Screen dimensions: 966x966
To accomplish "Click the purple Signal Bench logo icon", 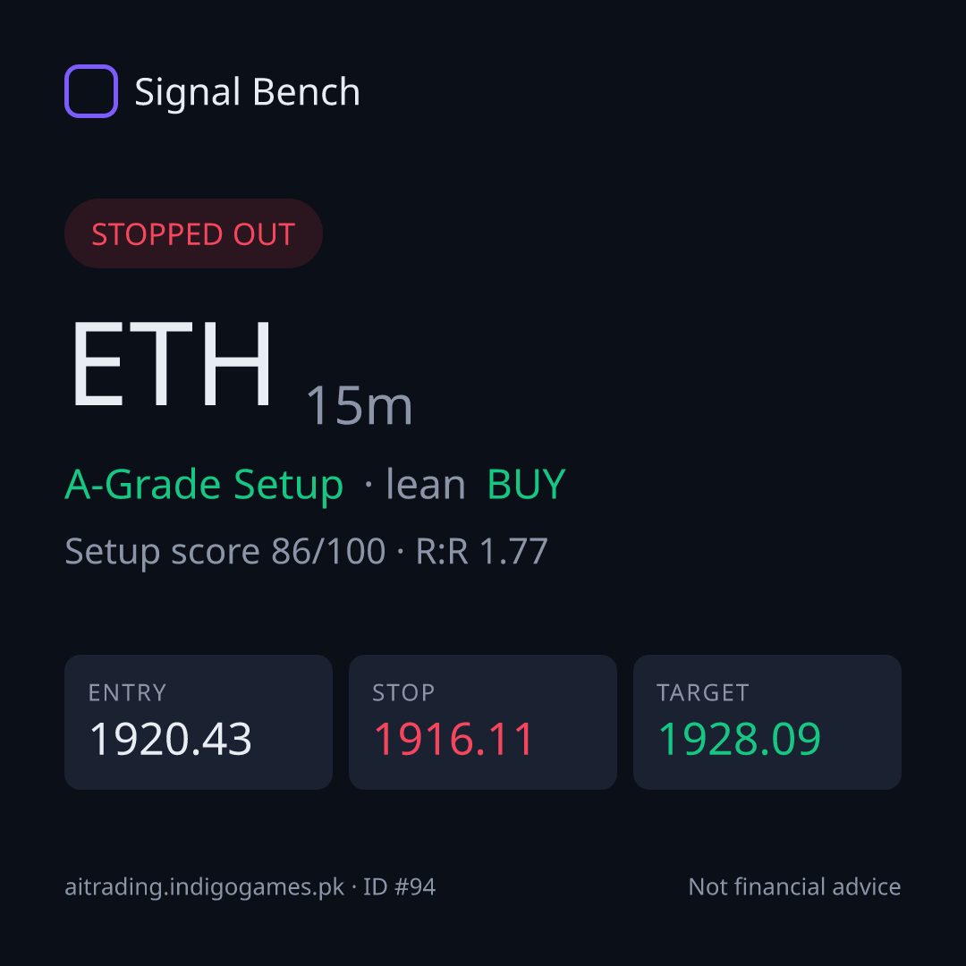I will (x=91, y=91).
